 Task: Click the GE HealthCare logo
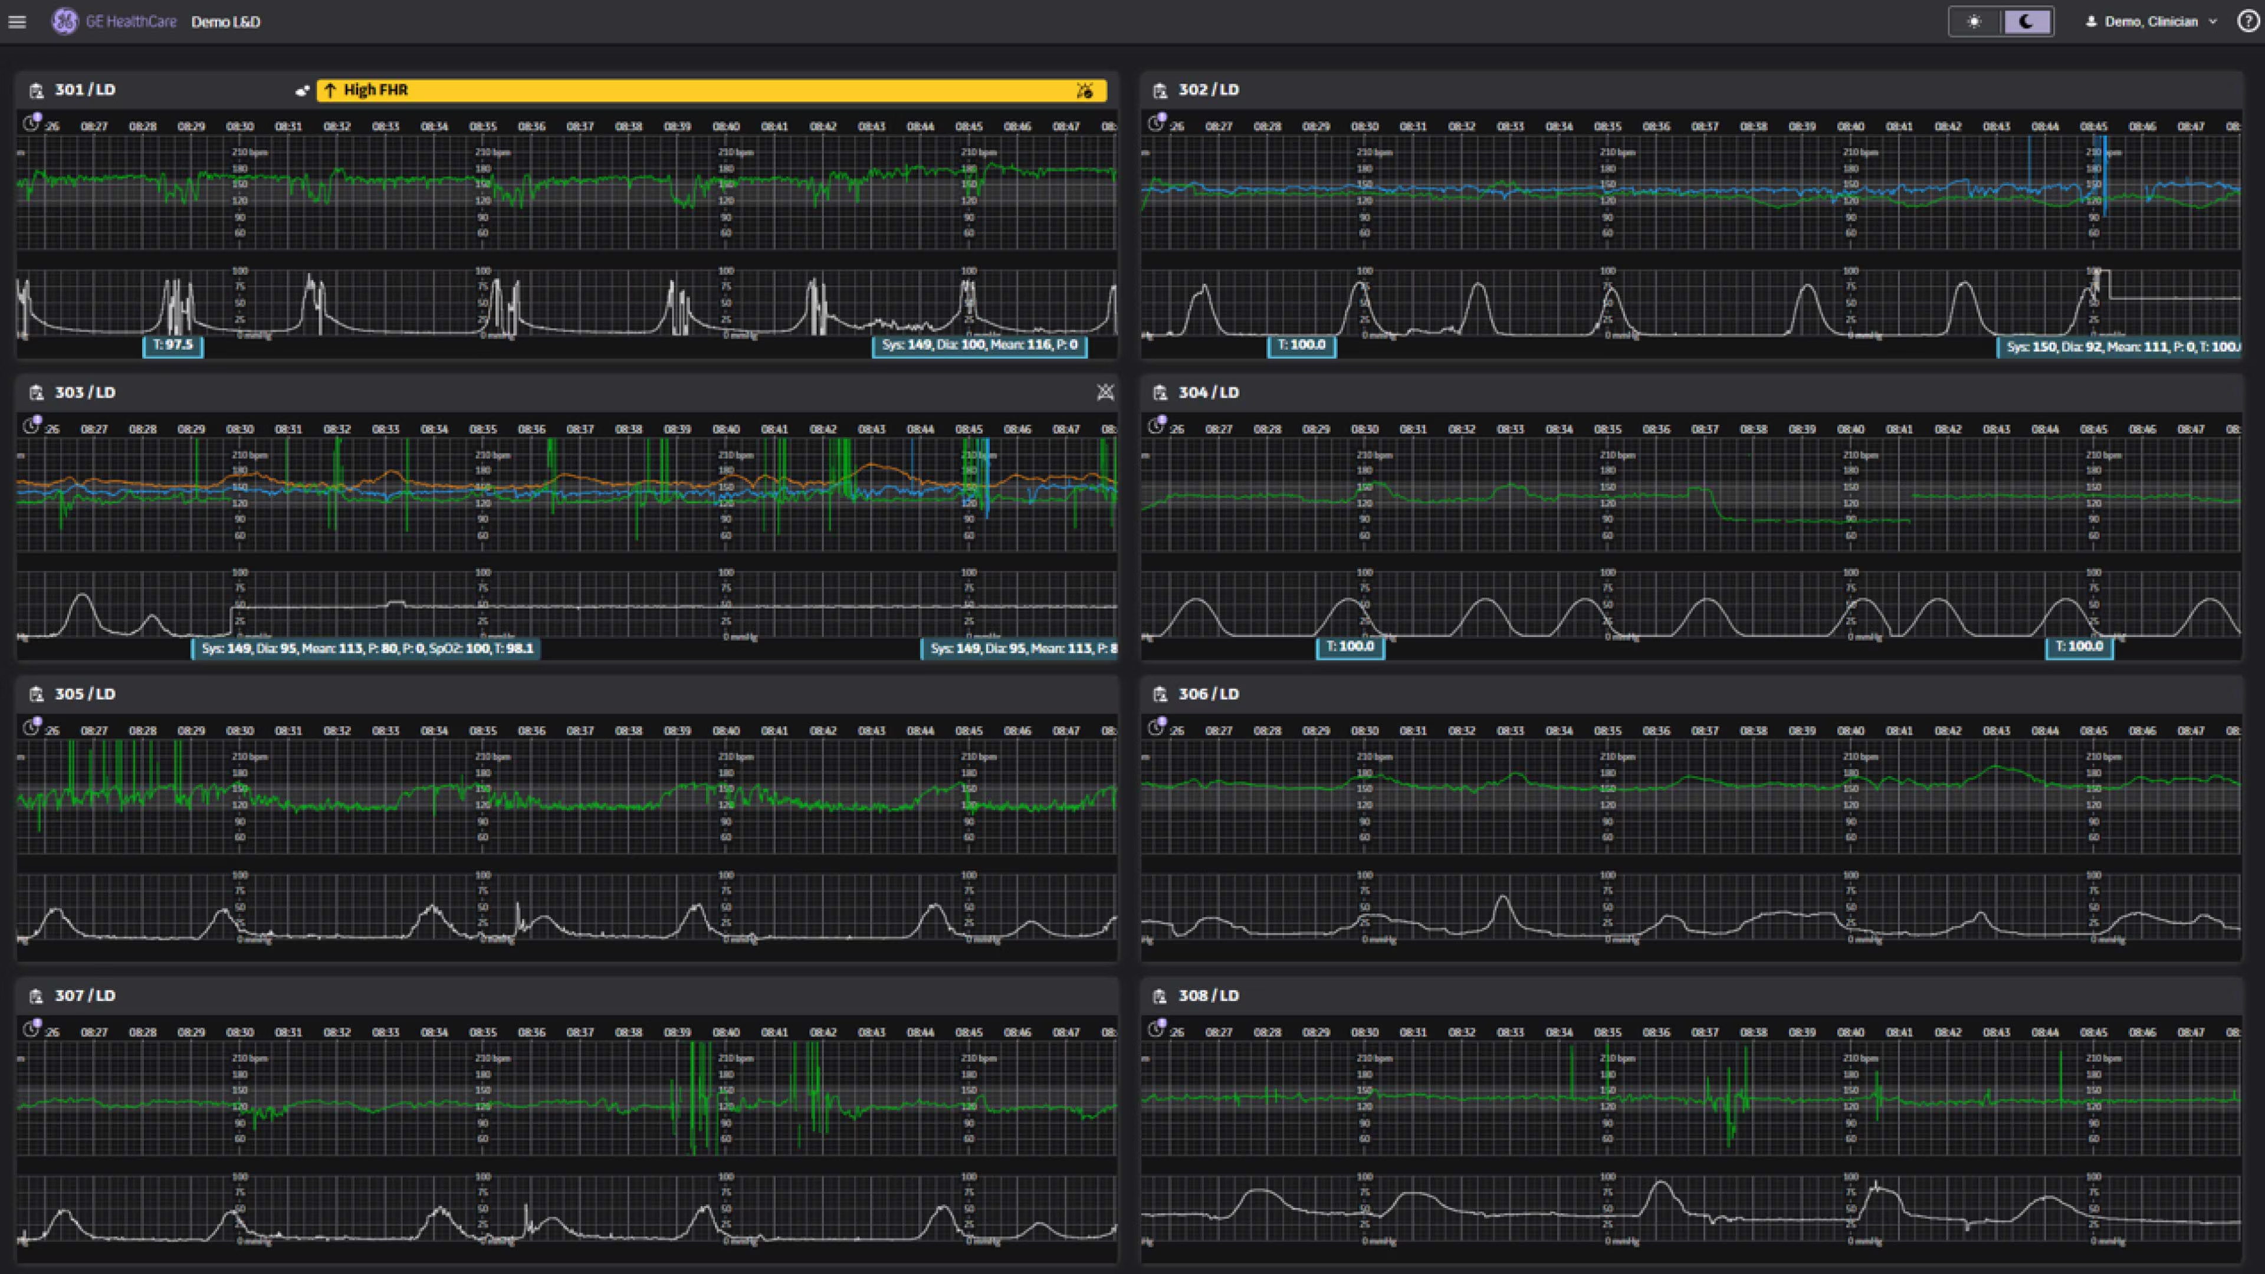65,22
